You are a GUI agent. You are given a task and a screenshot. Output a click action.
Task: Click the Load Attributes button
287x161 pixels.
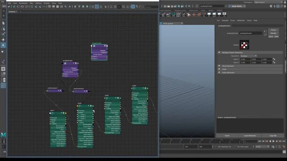[250, 136]
